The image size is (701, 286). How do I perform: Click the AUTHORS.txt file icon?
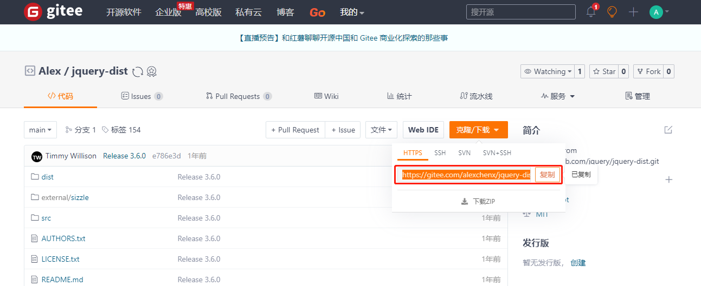point(35,238)
